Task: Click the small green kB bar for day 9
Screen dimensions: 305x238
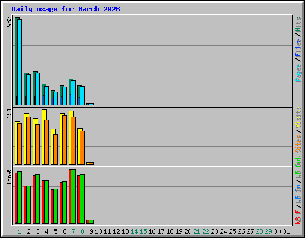Action: 91,221
